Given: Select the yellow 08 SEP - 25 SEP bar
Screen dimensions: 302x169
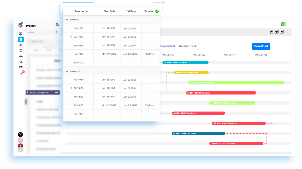Looking at the screenshot, I should click(191, 73).
